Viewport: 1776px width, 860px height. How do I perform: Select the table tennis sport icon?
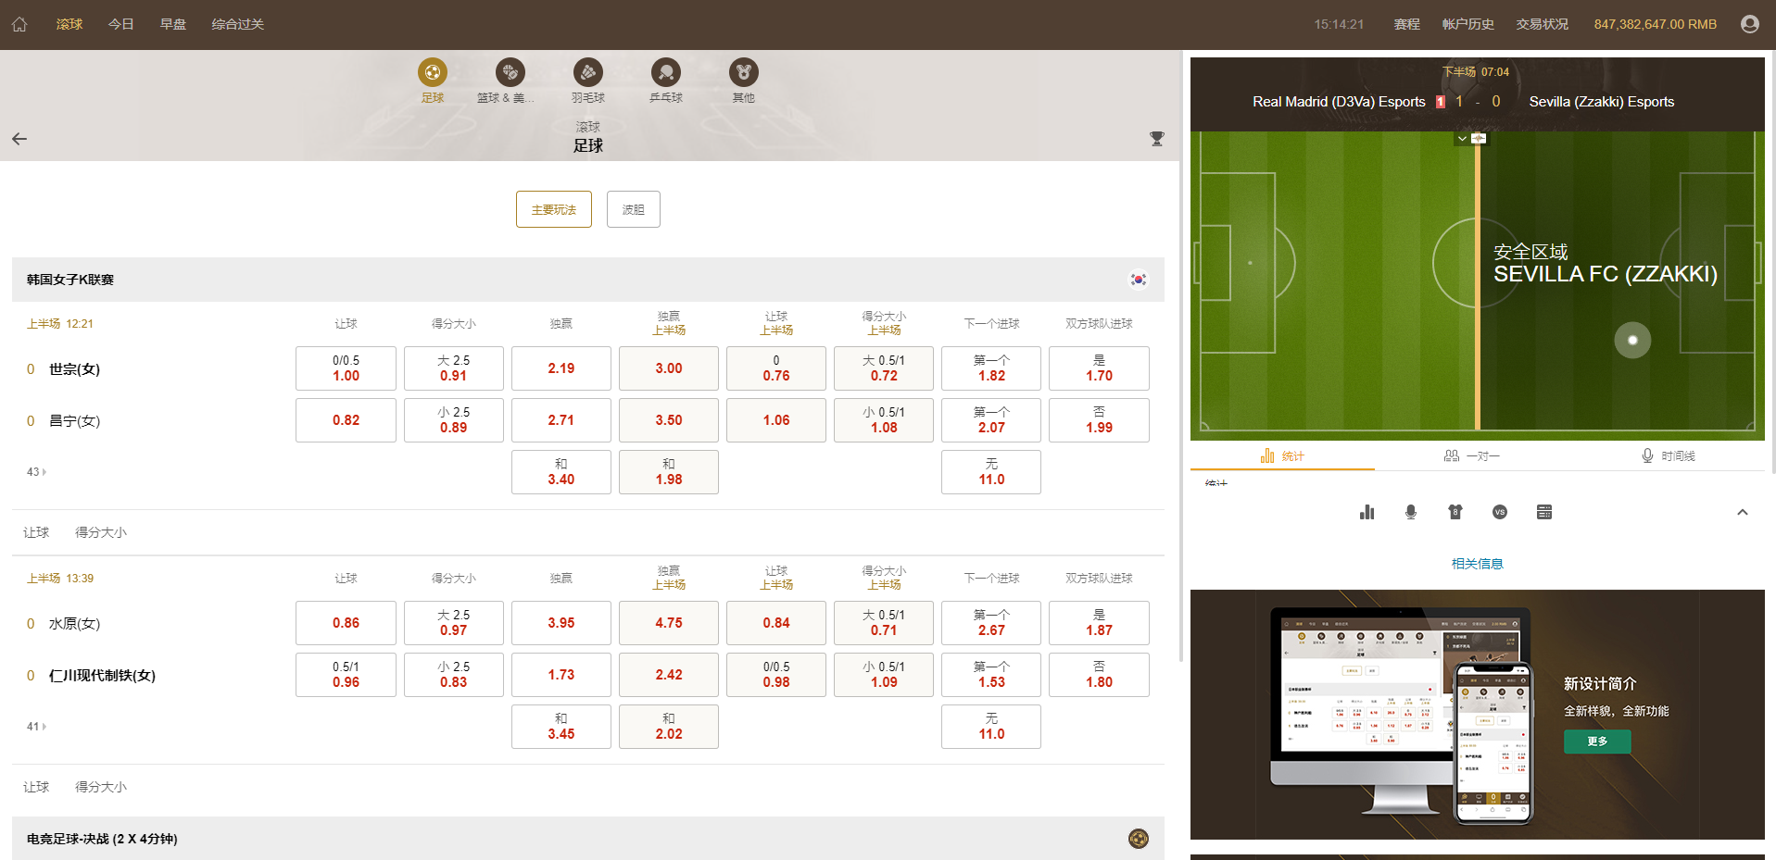tap(666, 72)
